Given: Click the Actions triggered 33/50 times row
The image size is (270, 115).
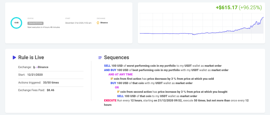Looking at the screenshot, I should (x=51, y=82).
